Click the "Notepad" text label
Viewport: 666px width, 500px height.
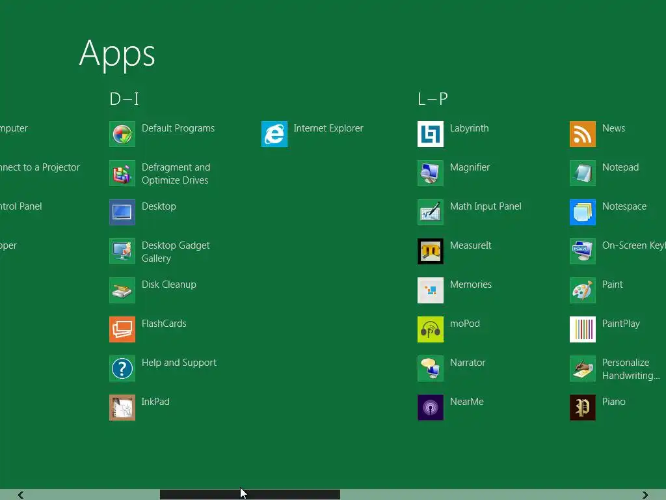[x=620, y=167]
